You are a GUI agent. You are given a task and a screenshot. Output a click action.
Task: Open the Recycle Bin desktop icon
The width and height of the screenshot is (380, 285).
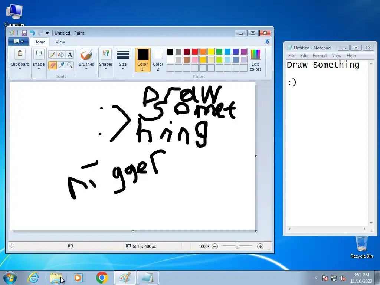coord(361,247)
